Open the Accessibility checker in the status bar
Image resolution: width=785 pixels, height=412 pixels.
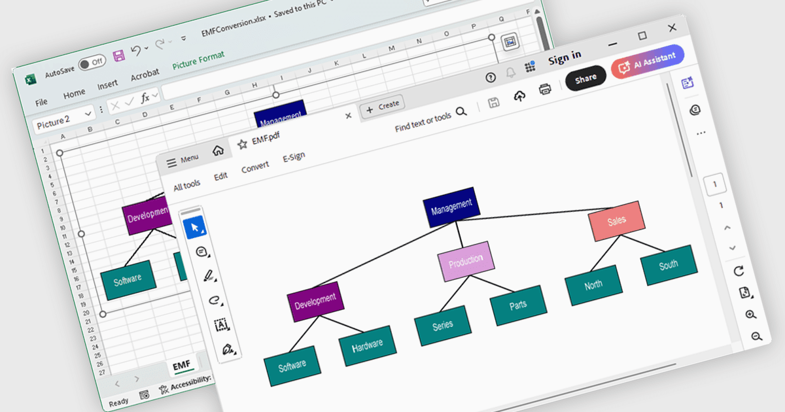coord(186,384)
